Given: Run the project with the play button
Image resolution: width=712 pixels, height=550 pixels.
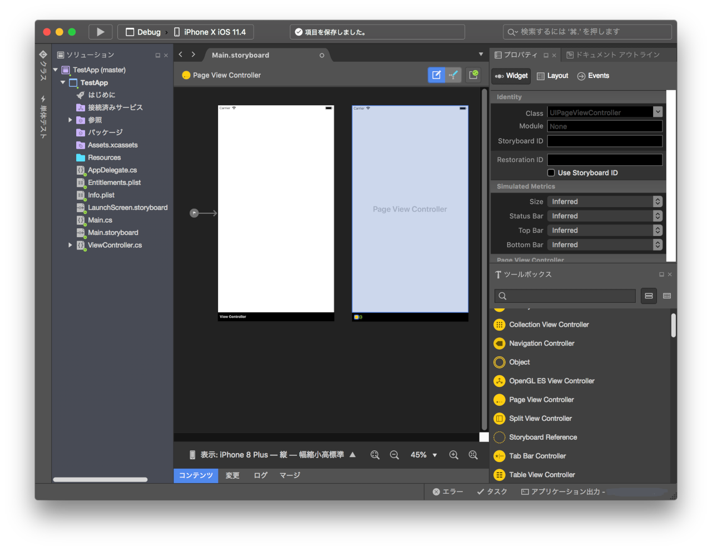Looking at the screenshot, I should coord(100,32).
